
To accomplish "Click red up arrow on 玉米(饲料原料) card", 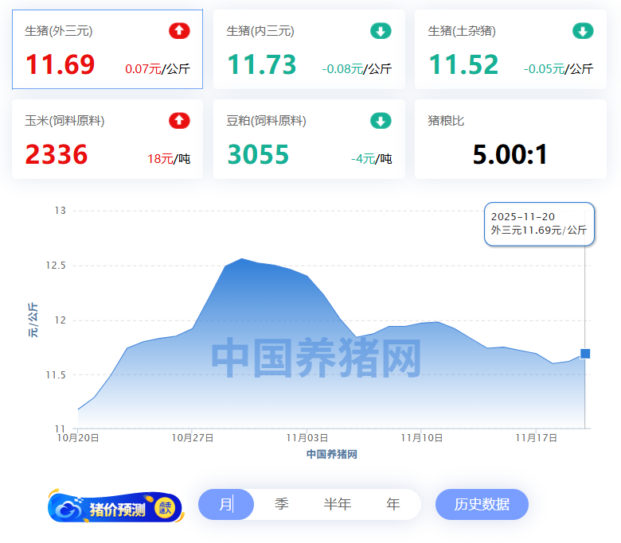I will pyautogui.click(x=179, y=121).
